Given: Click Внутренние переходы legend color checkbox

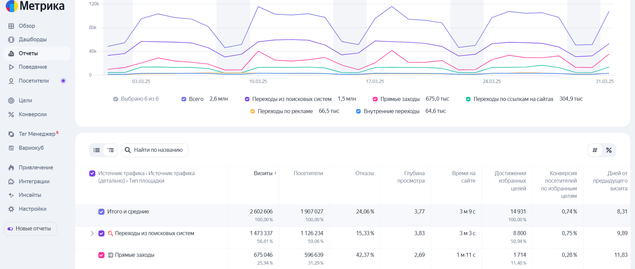Looking at the screenshot, I should coord(358,111).
